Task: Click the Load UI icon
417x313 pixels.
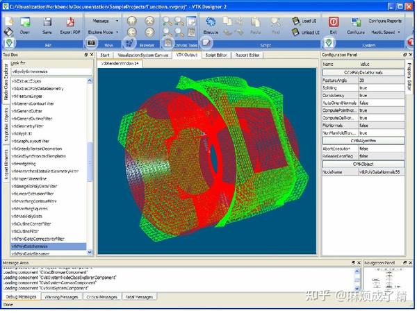Action: pyautogui.click(x=295, y=21)
